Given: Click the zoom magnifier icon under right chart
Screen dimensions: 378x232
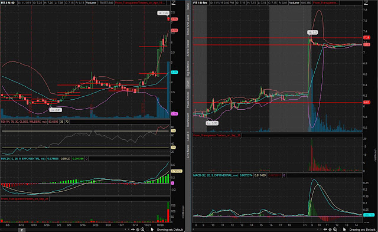Looking at the screenshot, I should click(x=335, y=230).
